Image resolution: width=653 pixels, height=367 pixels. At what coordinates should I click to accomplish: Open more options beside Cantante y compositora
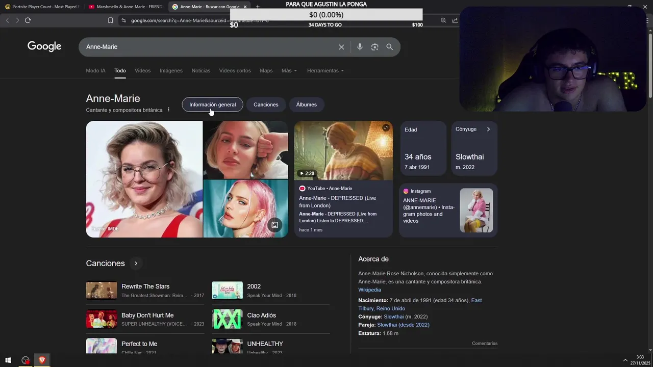(x=168, y=110)
